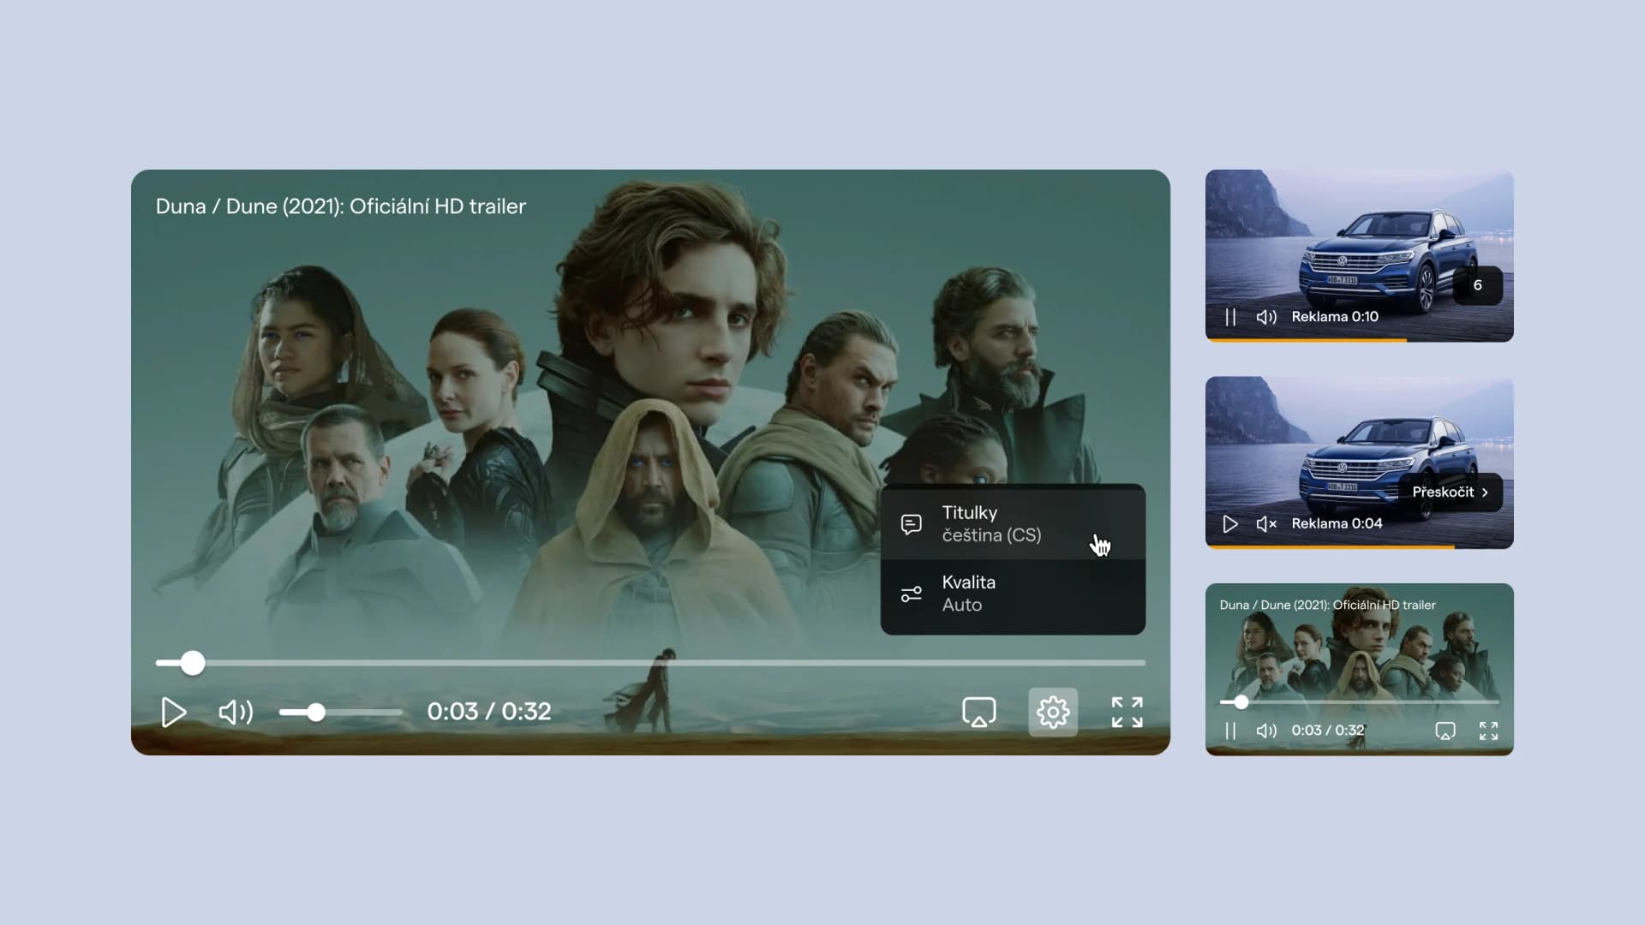This screenshot has width=1645, height=925.
Task: Click the small player title text
Action: (x=1327, y=605)
